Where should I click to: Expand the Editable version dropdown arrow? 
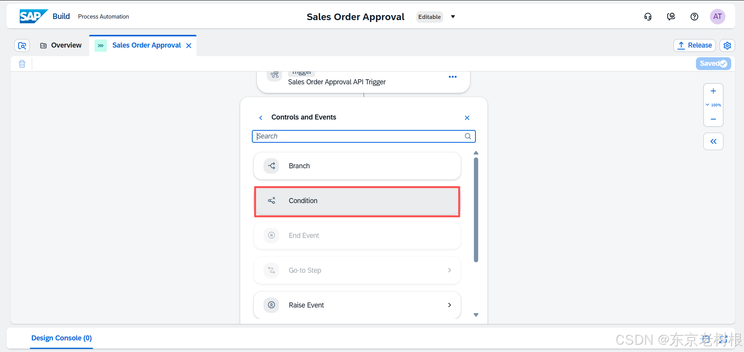453,17
